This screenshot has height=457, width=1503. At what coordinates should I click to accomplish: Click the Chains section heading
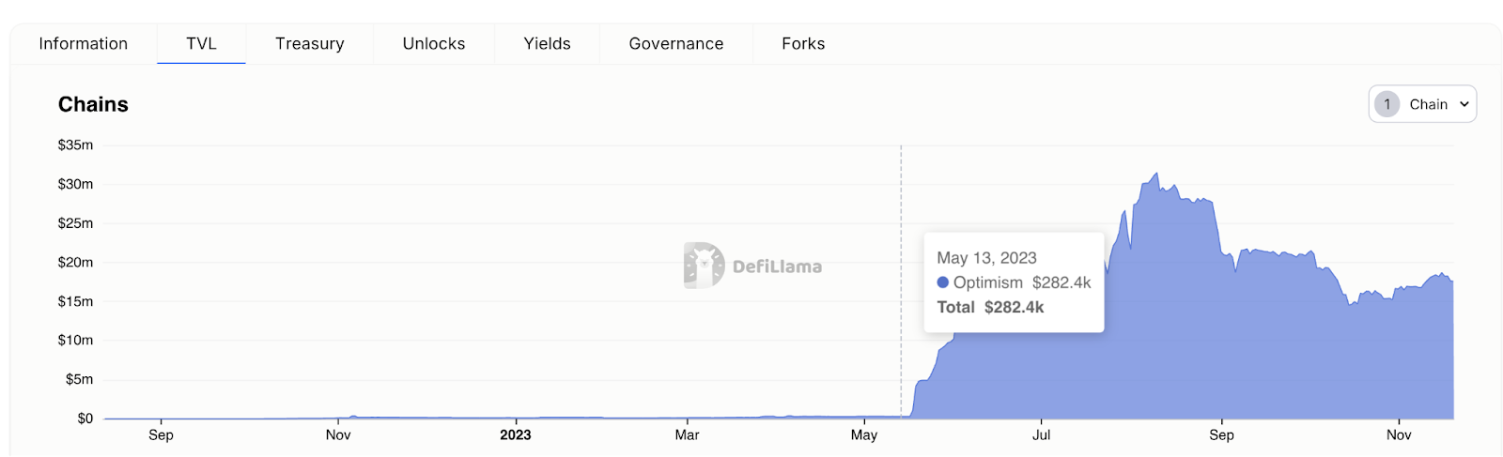pos(93,104)
